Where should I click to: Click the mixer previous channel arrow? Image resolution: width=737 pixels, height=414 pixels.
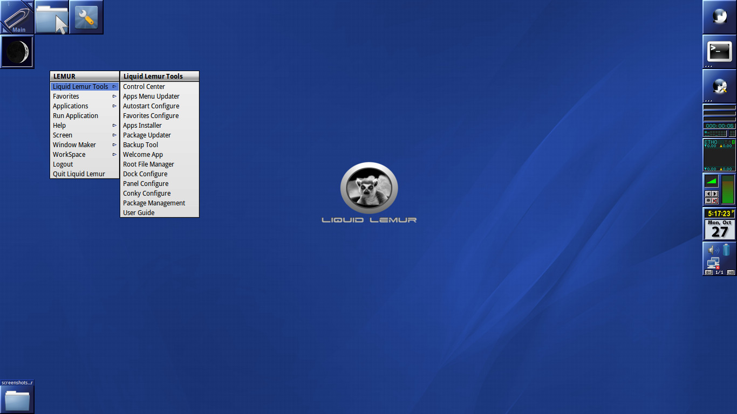(708, 194)
